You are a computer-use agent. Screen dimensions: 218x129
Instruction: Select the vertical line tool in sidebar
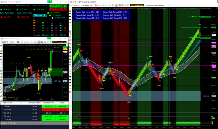[70, 28]
